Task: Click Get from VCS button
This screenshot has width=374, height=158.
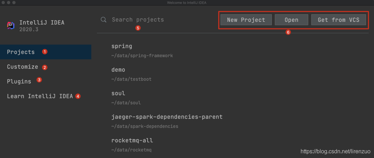Action: click(338, 20)
